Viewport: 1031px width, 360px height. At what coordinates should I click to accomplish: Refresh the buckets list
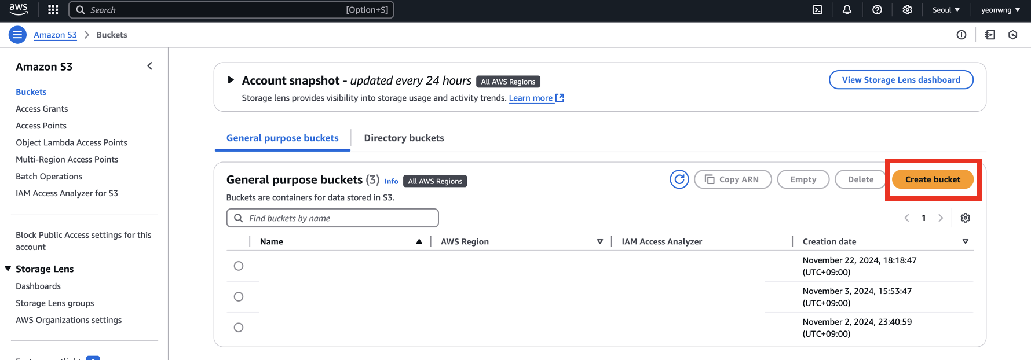pyautogui.click(x=679, y=179)
